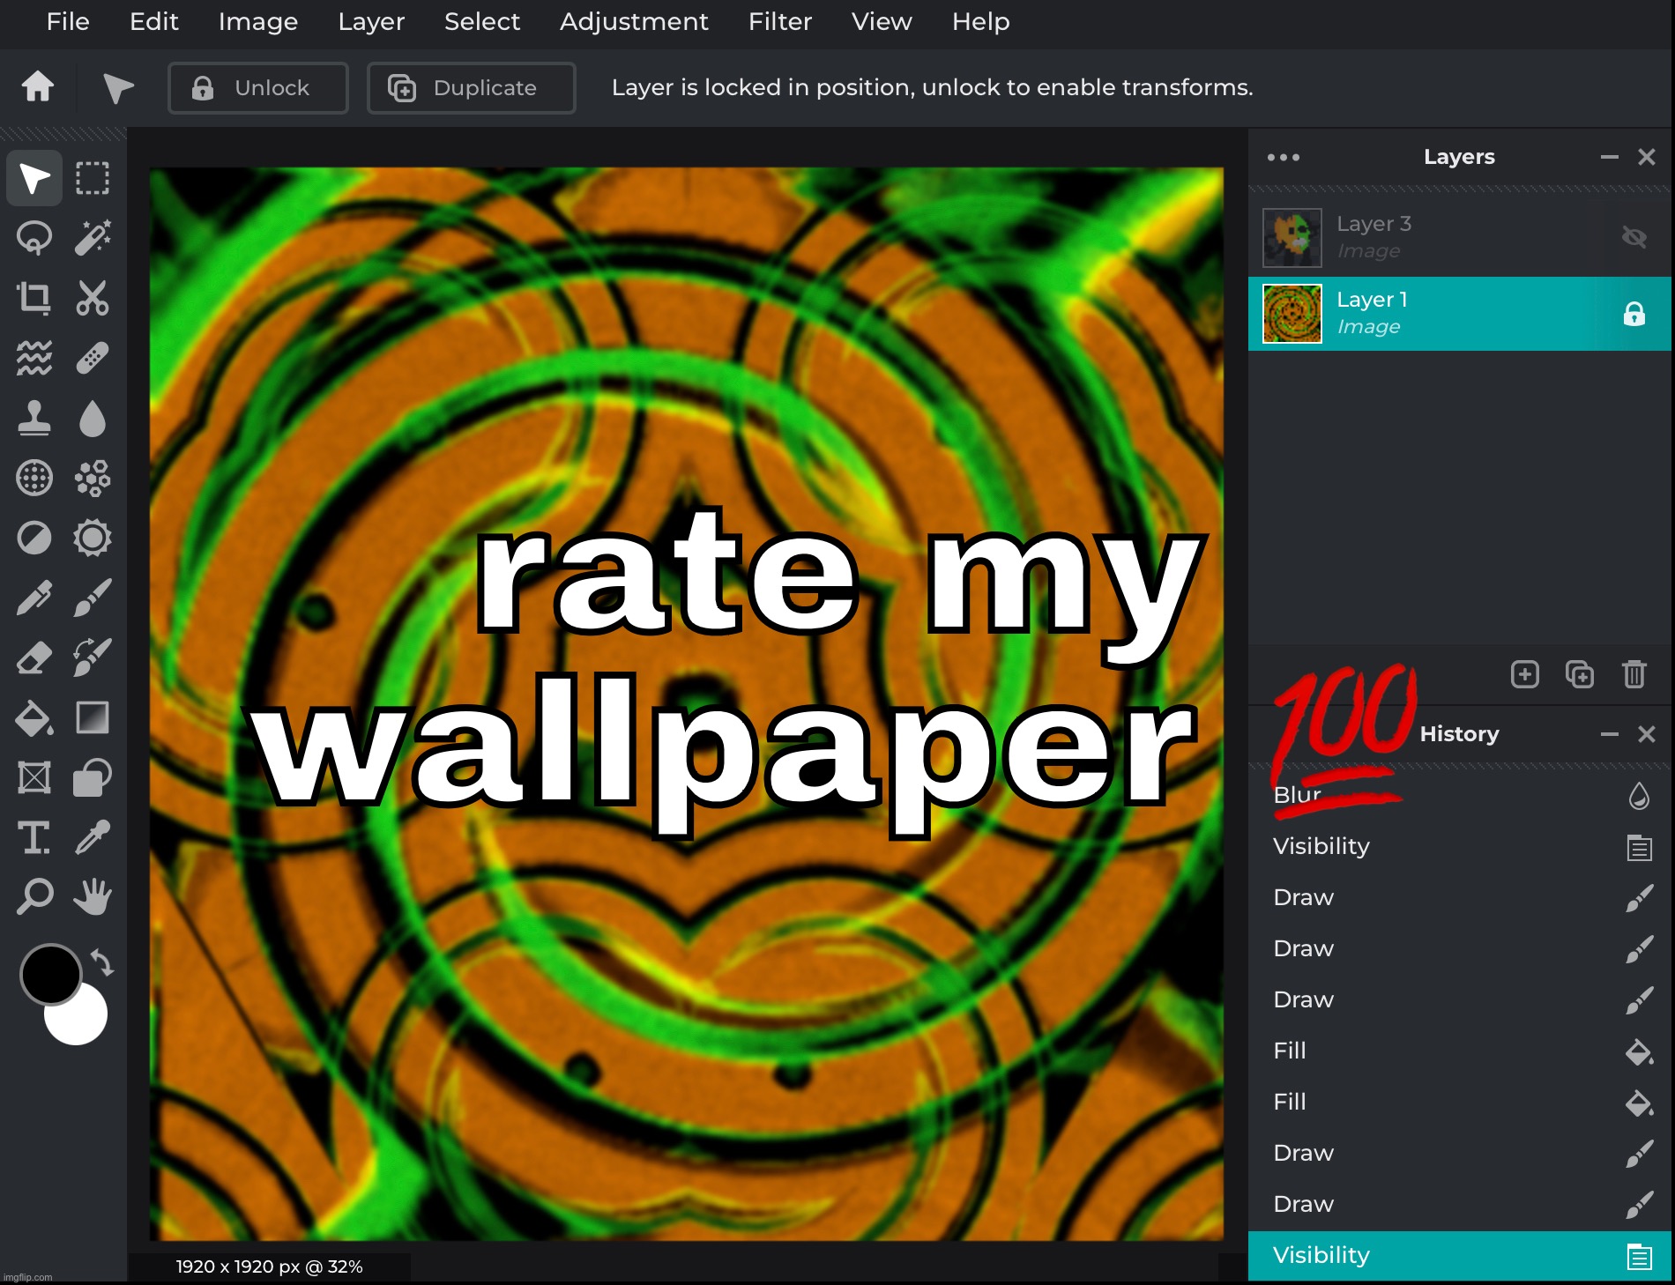This screenshot has height=1285, width=1675.
Task: Open the Layer menu
Action: tap(371, 21)
